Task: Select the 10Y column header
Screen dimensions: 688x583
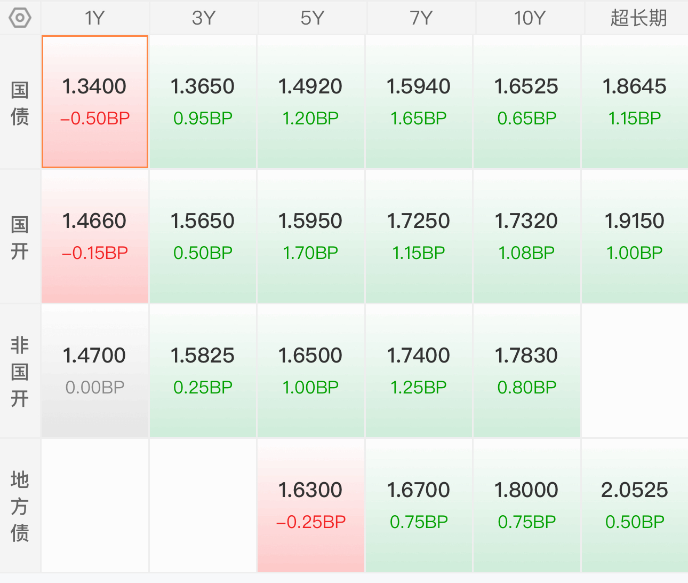Action: pyautogui.click(x=529, y=18)
